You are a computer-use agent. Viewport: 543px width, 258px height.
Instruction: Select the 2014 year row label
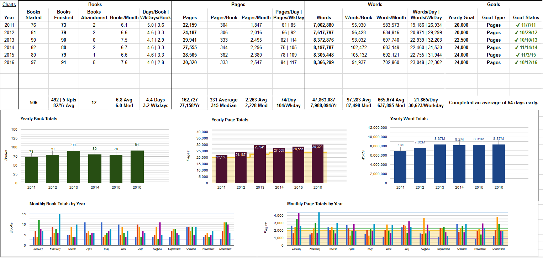9,47
